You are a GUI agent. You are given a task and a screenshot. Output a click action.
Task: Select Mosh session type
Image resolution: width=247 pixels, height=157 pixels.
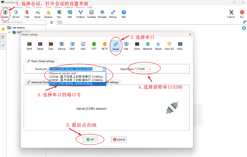[x=158, y=46]
